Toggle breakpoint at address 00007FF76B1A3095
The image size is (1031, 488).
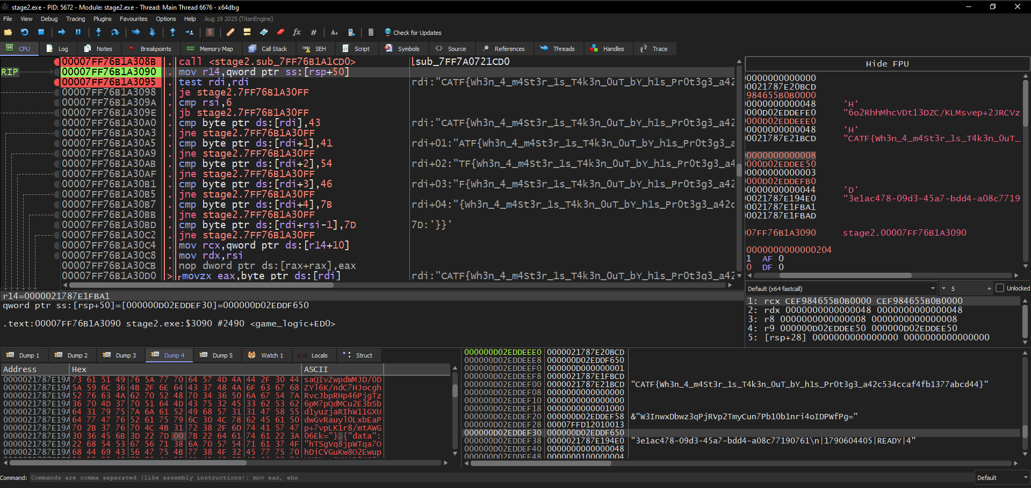tap(56, 82)
